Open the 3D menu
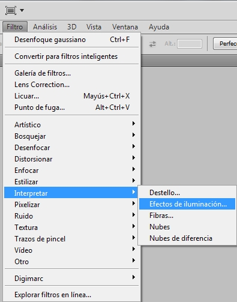The image size is (237, 302). [x=72, y=27]
